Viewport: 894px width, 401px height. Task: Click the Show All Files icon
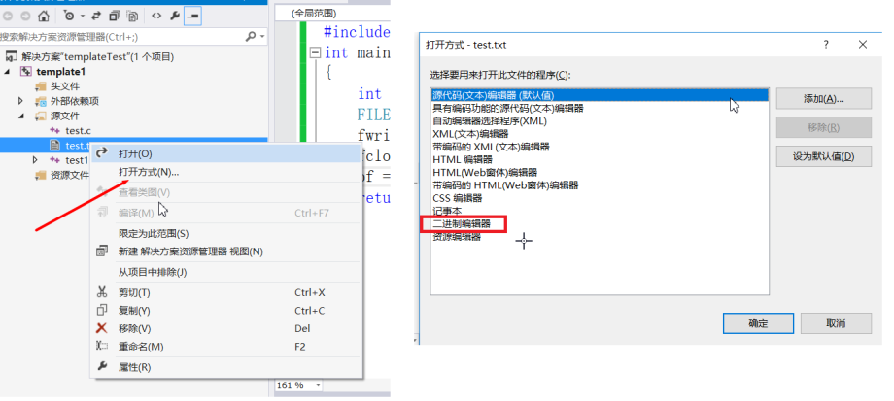pyautogui.click(x=132, y=16)
